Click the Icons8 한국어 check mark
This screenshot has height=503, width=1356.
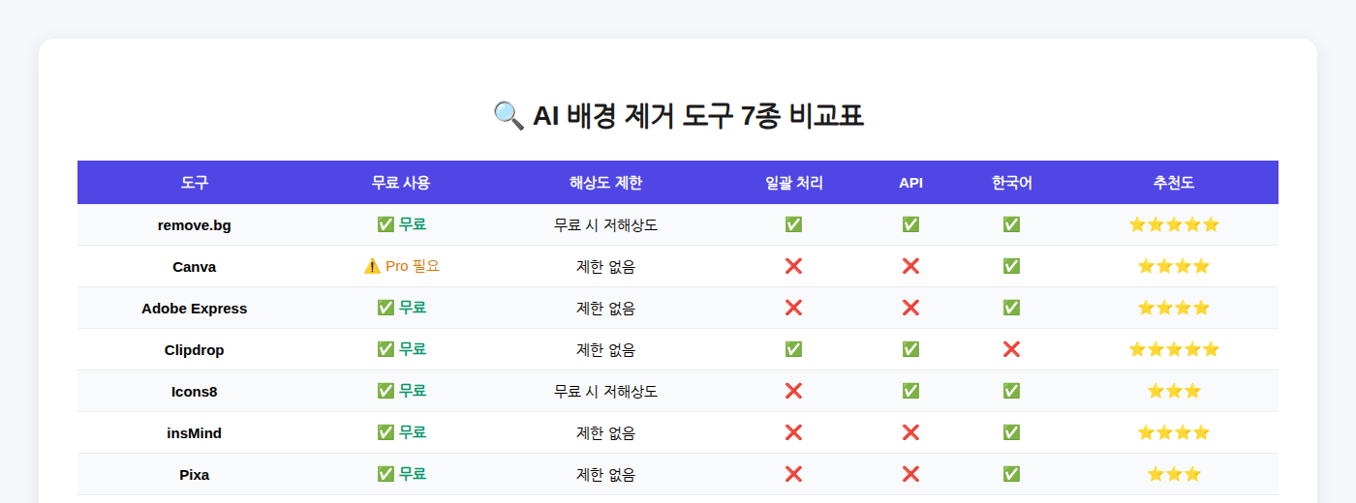point(1011,391)
